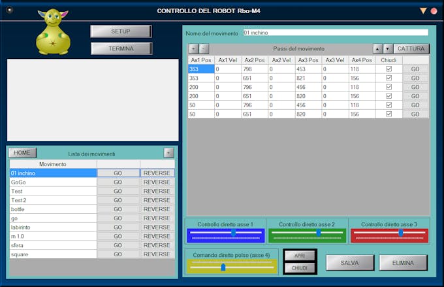This screenshot has width=444, height=287.
Task: Edit the Nome del movimento field
Action: 336,33
